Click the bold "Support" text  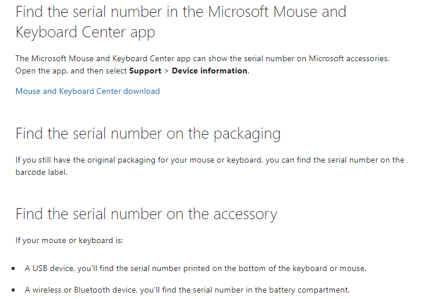pyautogui.click(x=145, y=71)
